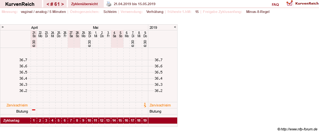
Task: Click the printer icon
Action: click(109, 4)
